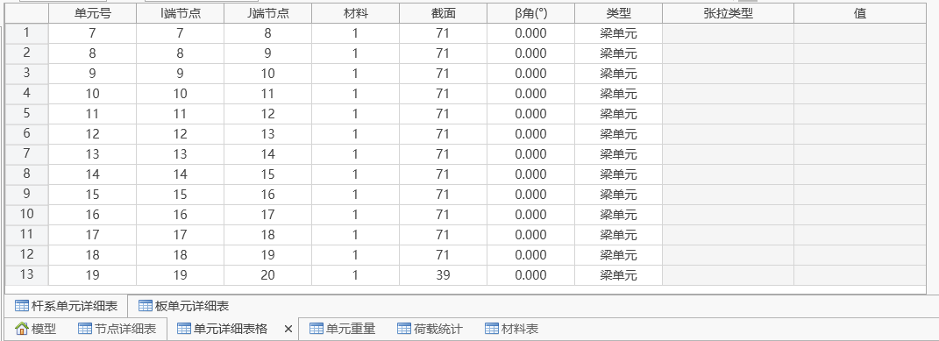Open the 节点详细表 tab
The width and height of the screenshot is (939, 341).
tap(117, 329)
